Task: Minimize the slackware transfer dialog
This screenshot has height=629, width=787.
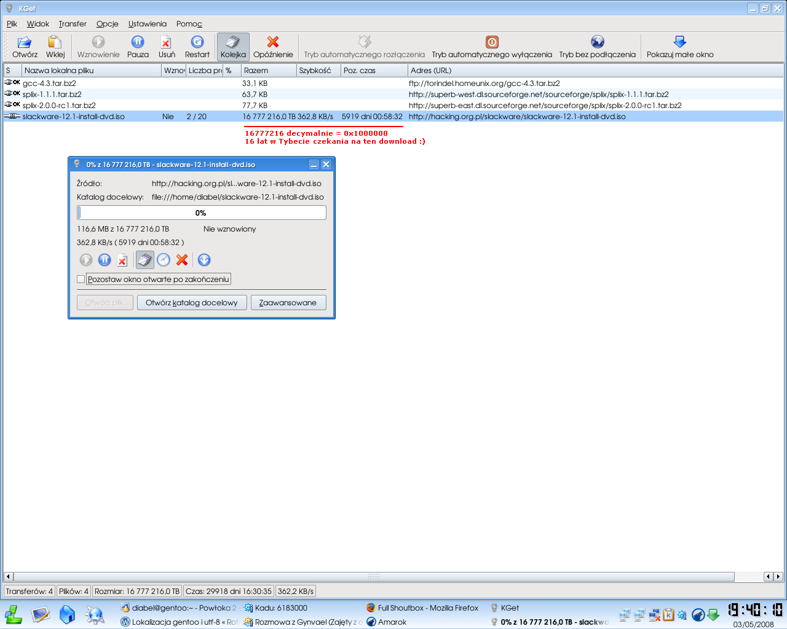Action: coord(314,165)
